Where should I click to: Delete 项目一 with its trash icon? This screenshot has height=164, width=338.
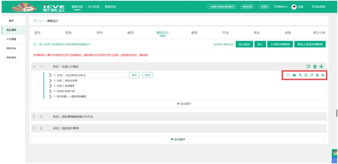coord(315,67)
